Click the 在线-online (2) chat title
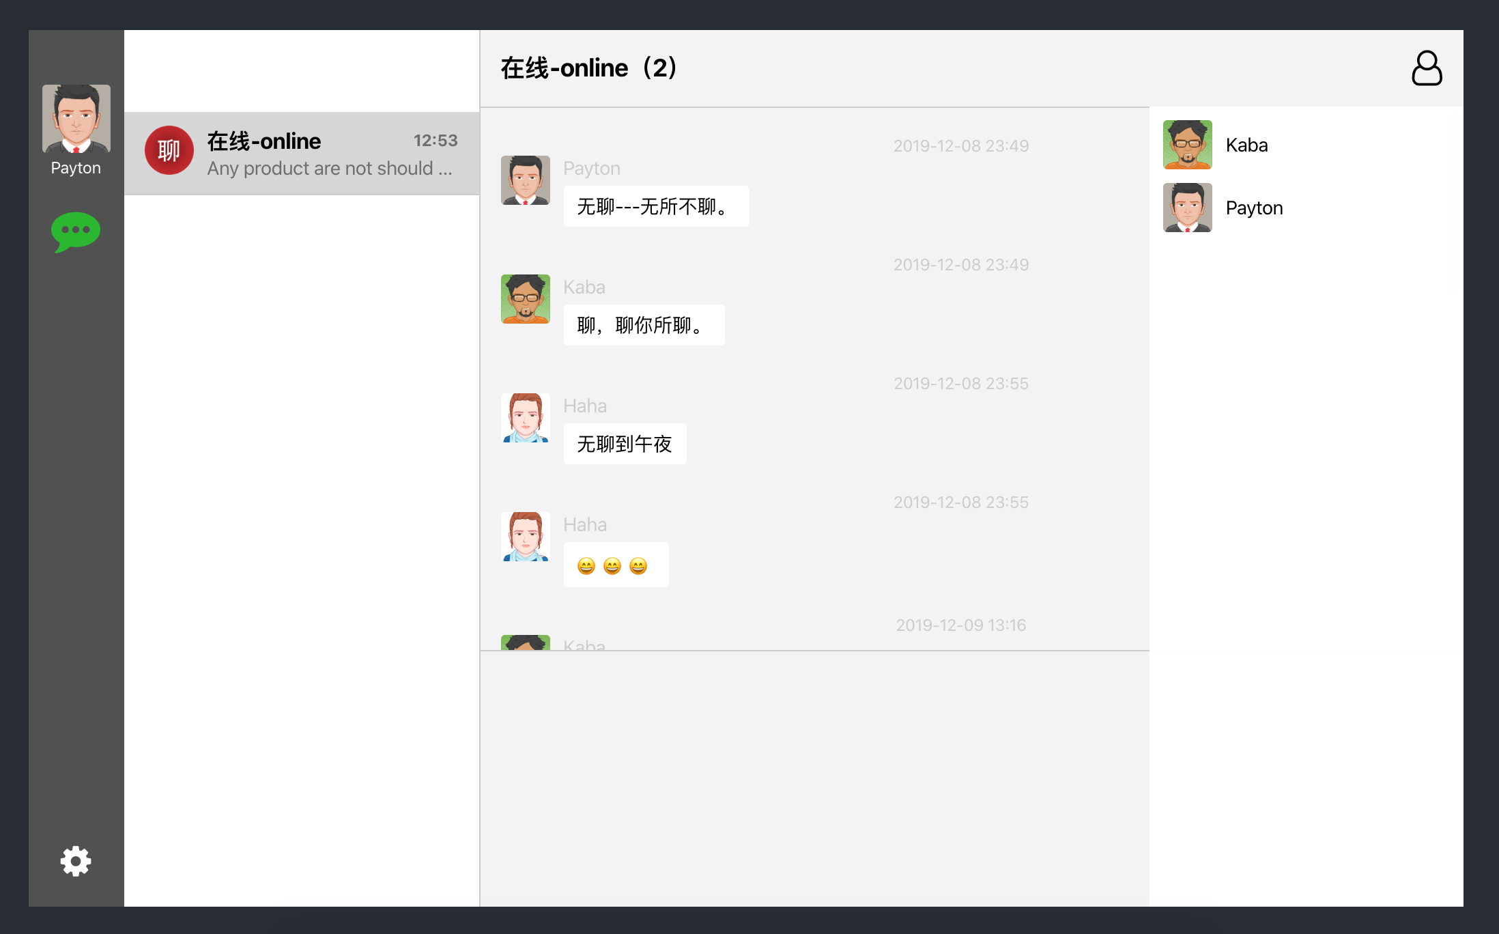The width and height of the screenshot is (1499, 934). click(x=588, y=68)
